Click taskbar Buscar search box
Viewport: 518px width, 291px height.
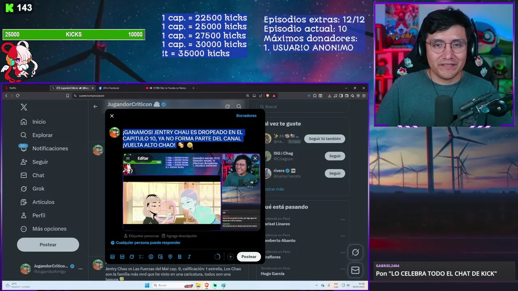pos(173,285)
